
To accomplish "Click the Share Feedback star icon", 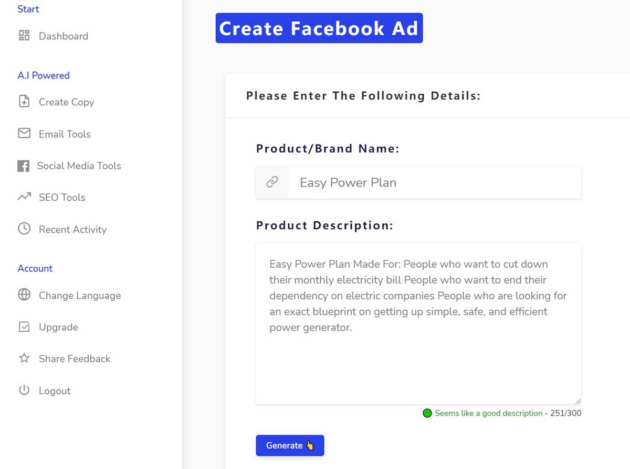I will coord(24,358).
